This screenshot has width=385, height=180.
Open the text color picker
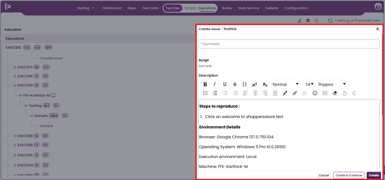click(x=285, y=93)
